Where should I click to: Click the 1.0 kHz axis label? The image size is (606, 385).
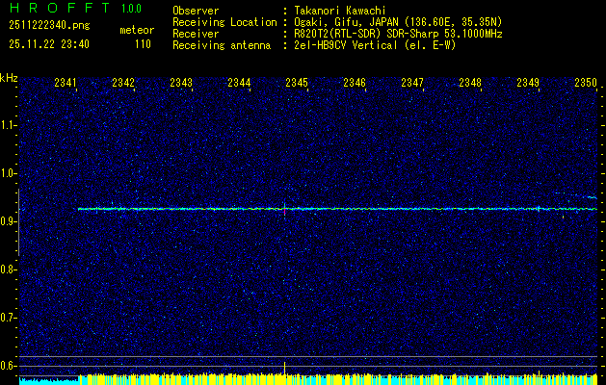[8, 173]
